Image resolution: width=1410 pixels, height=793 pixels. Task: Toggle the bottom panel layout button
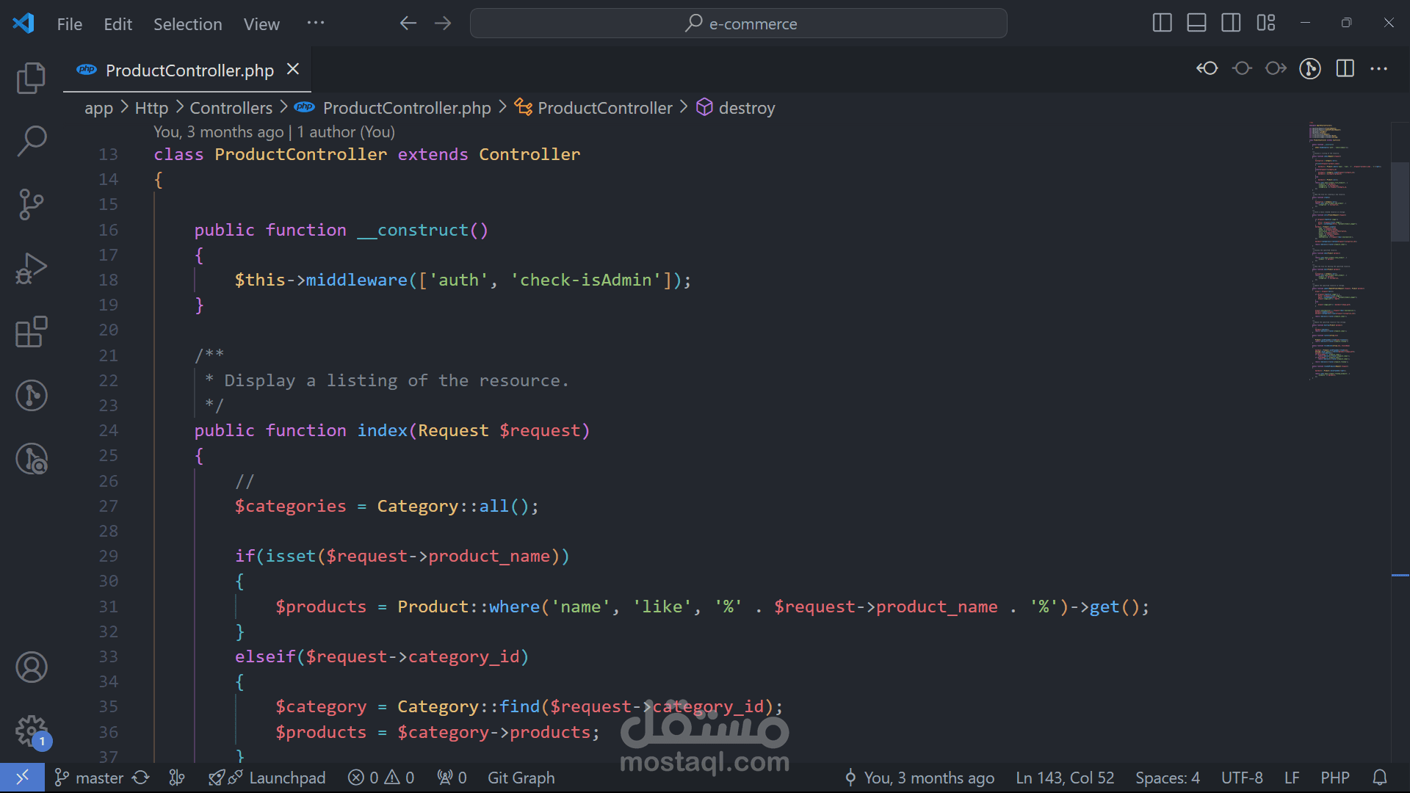coord(1196,23)
